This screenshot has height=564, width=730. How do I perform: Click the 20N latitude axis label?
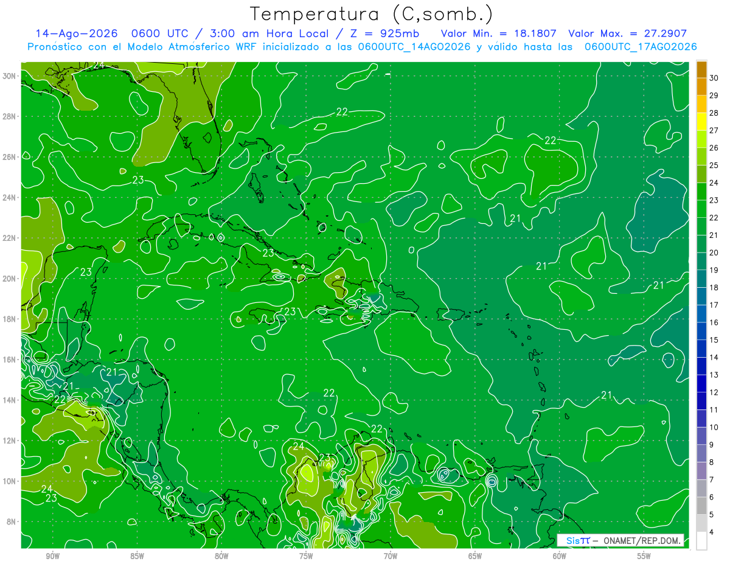point(10,278)
